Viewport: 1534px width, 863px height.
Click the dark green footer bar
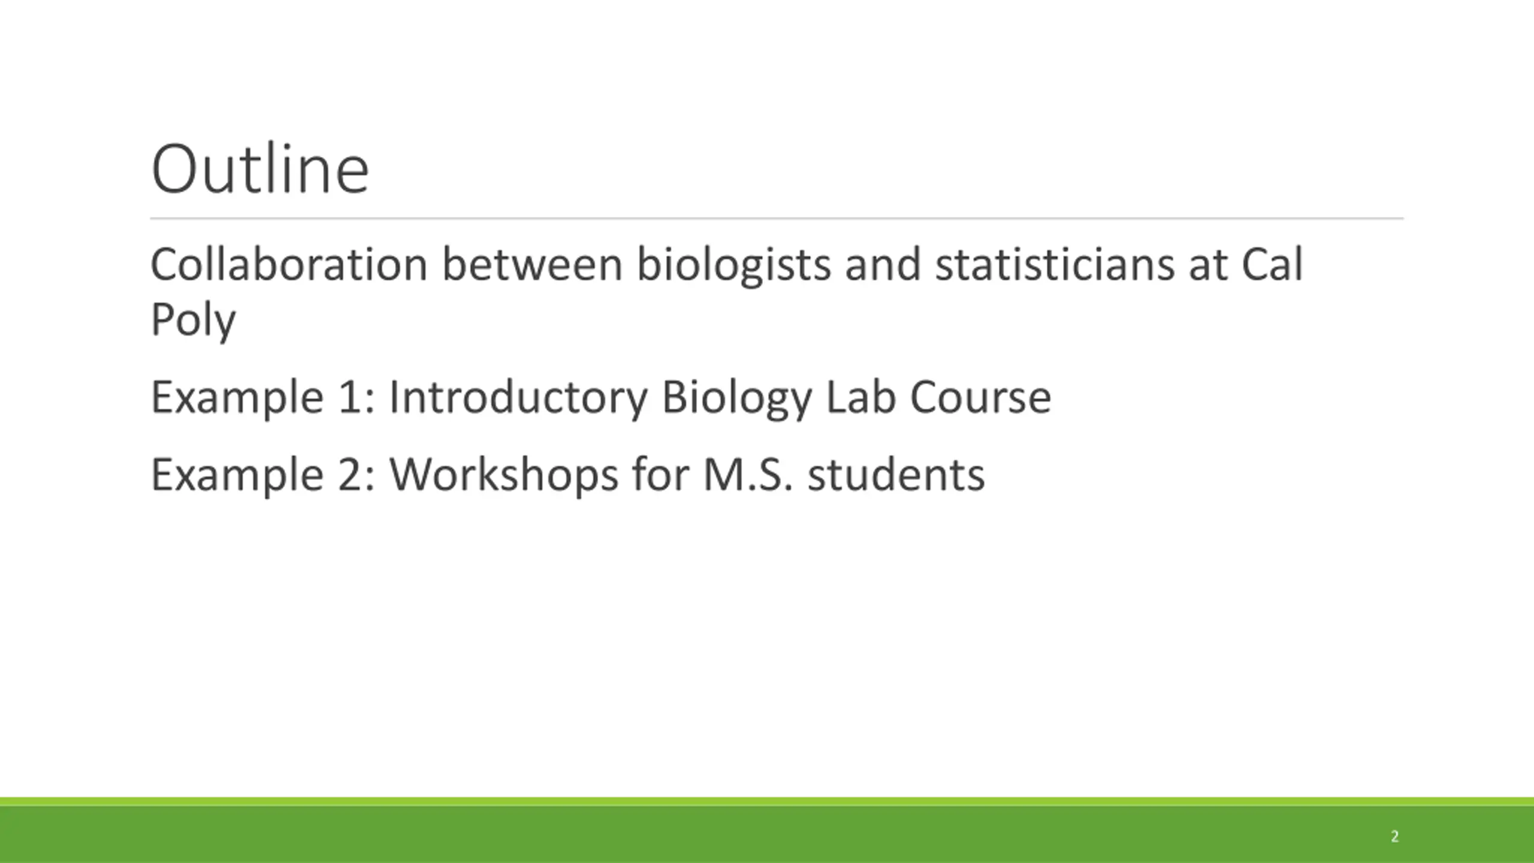[x=767, y=835]
